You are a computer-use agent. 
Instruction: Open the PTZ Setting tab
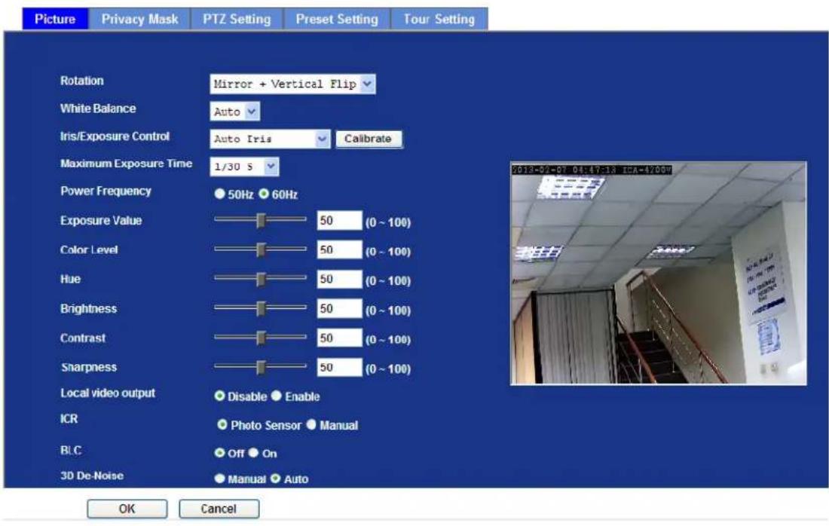point(237,19)
